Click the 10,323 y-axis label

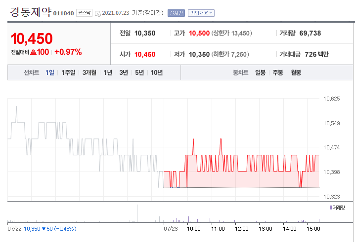(331, 197)
